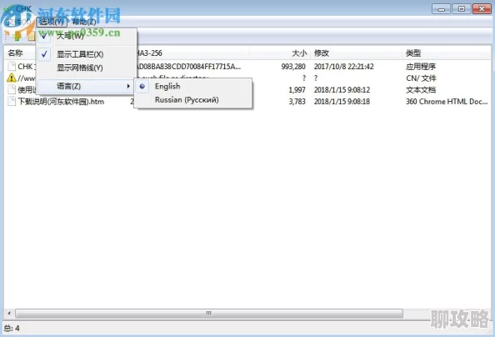Select Russian (Русский) language
495x337 pixels.
[x=193, y=100]
